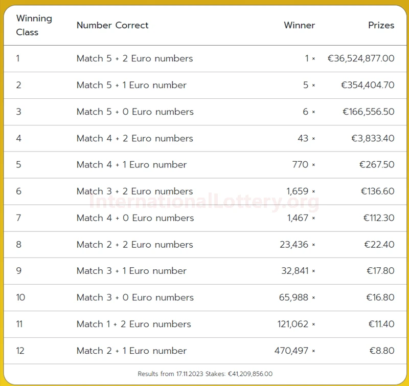The image size is (409, 386).
Task: Click Match 3 + 2 Euro numbers
Action: (x=134, y=191)
